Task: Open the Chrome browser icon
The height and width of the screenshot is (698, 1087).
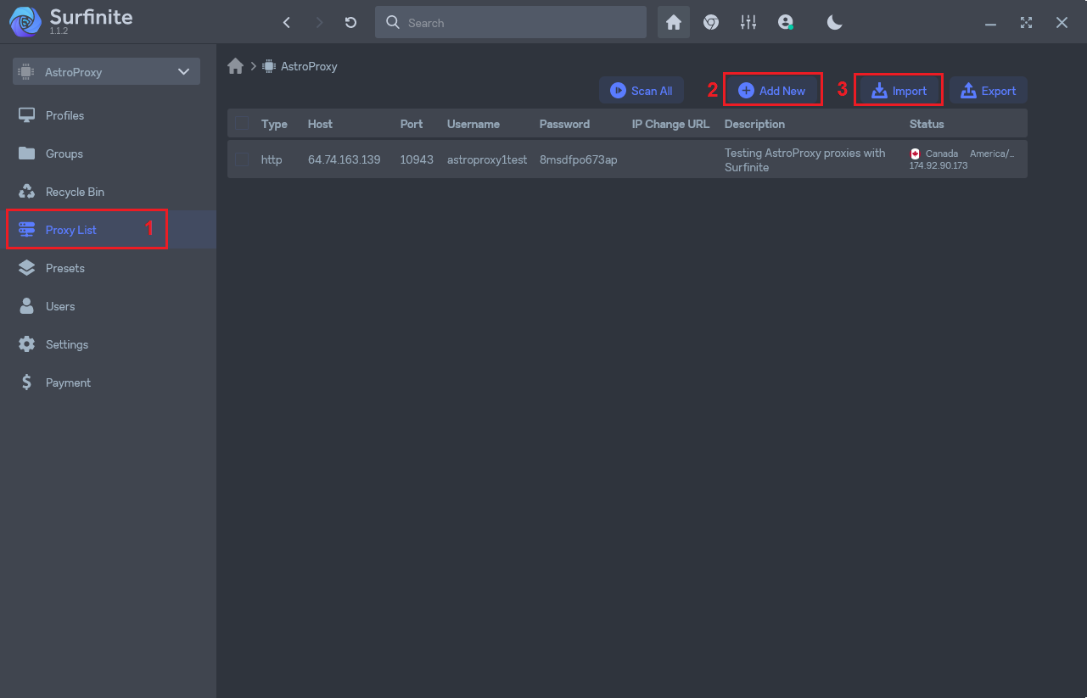Action: (711, 23)
